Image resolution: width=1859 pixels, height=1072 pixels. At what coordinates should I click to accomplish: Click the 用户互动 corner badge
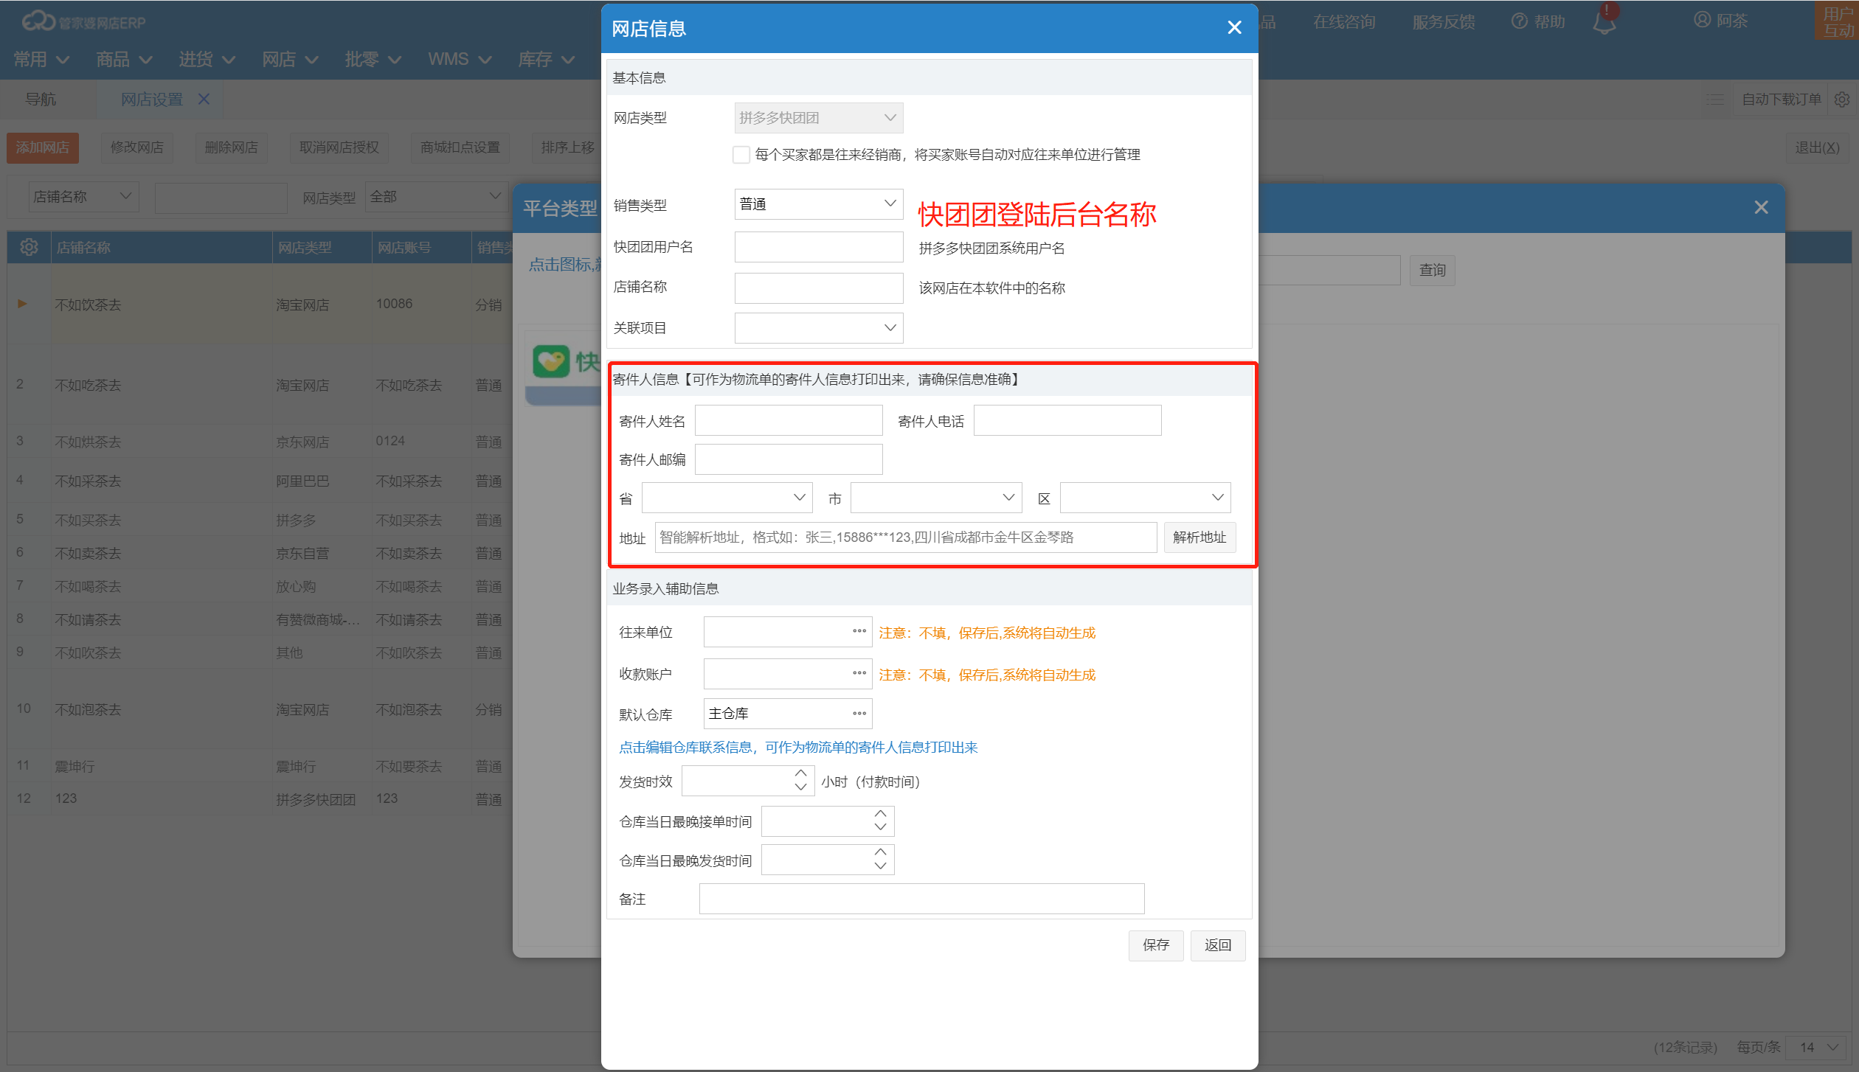pos(1838,21)
